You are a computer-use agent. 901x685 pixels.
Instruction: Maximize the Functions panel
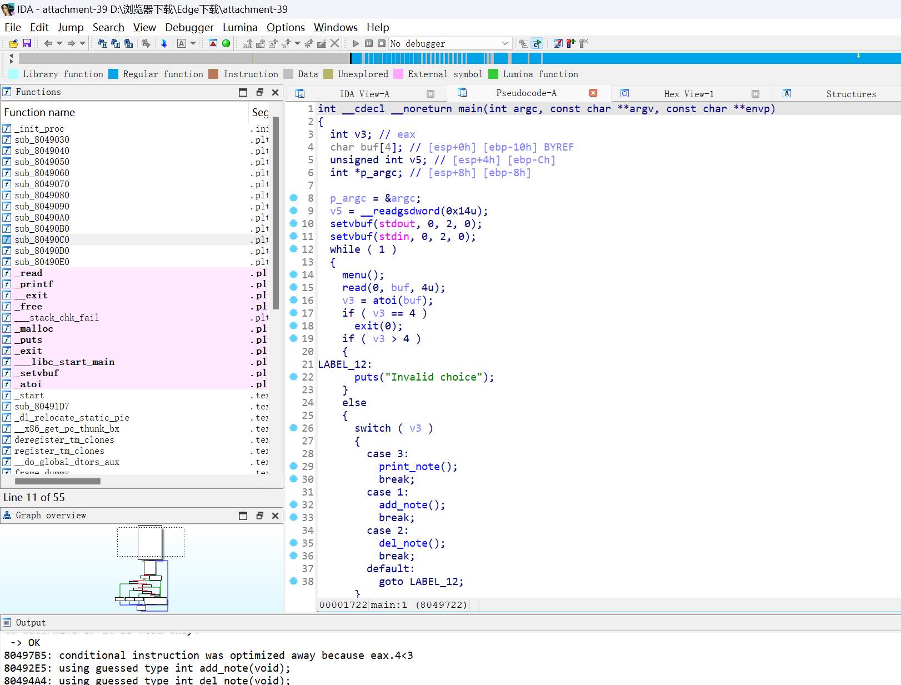pyautogui.click(x=243, y=92)
